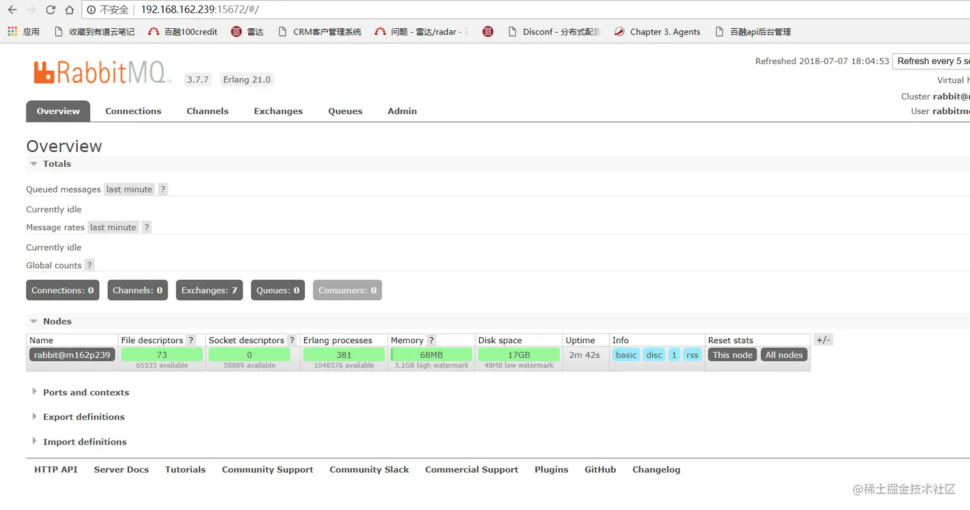
Task: Switch to the Admin tab
Action: click(x=402, y=111)
